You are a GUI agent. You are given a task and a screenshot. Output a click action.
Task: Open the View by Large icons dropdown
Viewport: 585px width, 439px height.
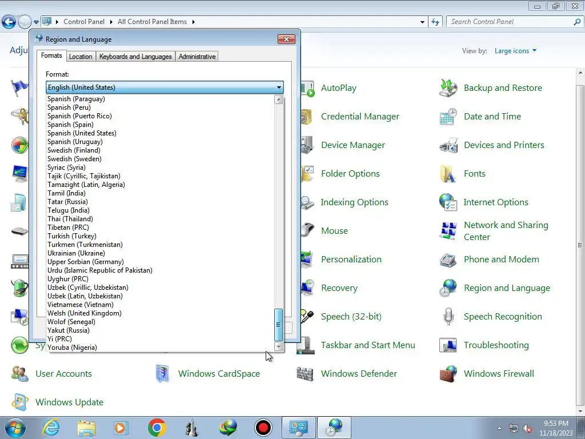point(515,51)
